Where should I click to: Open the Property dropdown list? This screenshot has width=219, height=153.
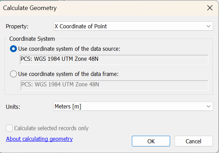point(133,26)
